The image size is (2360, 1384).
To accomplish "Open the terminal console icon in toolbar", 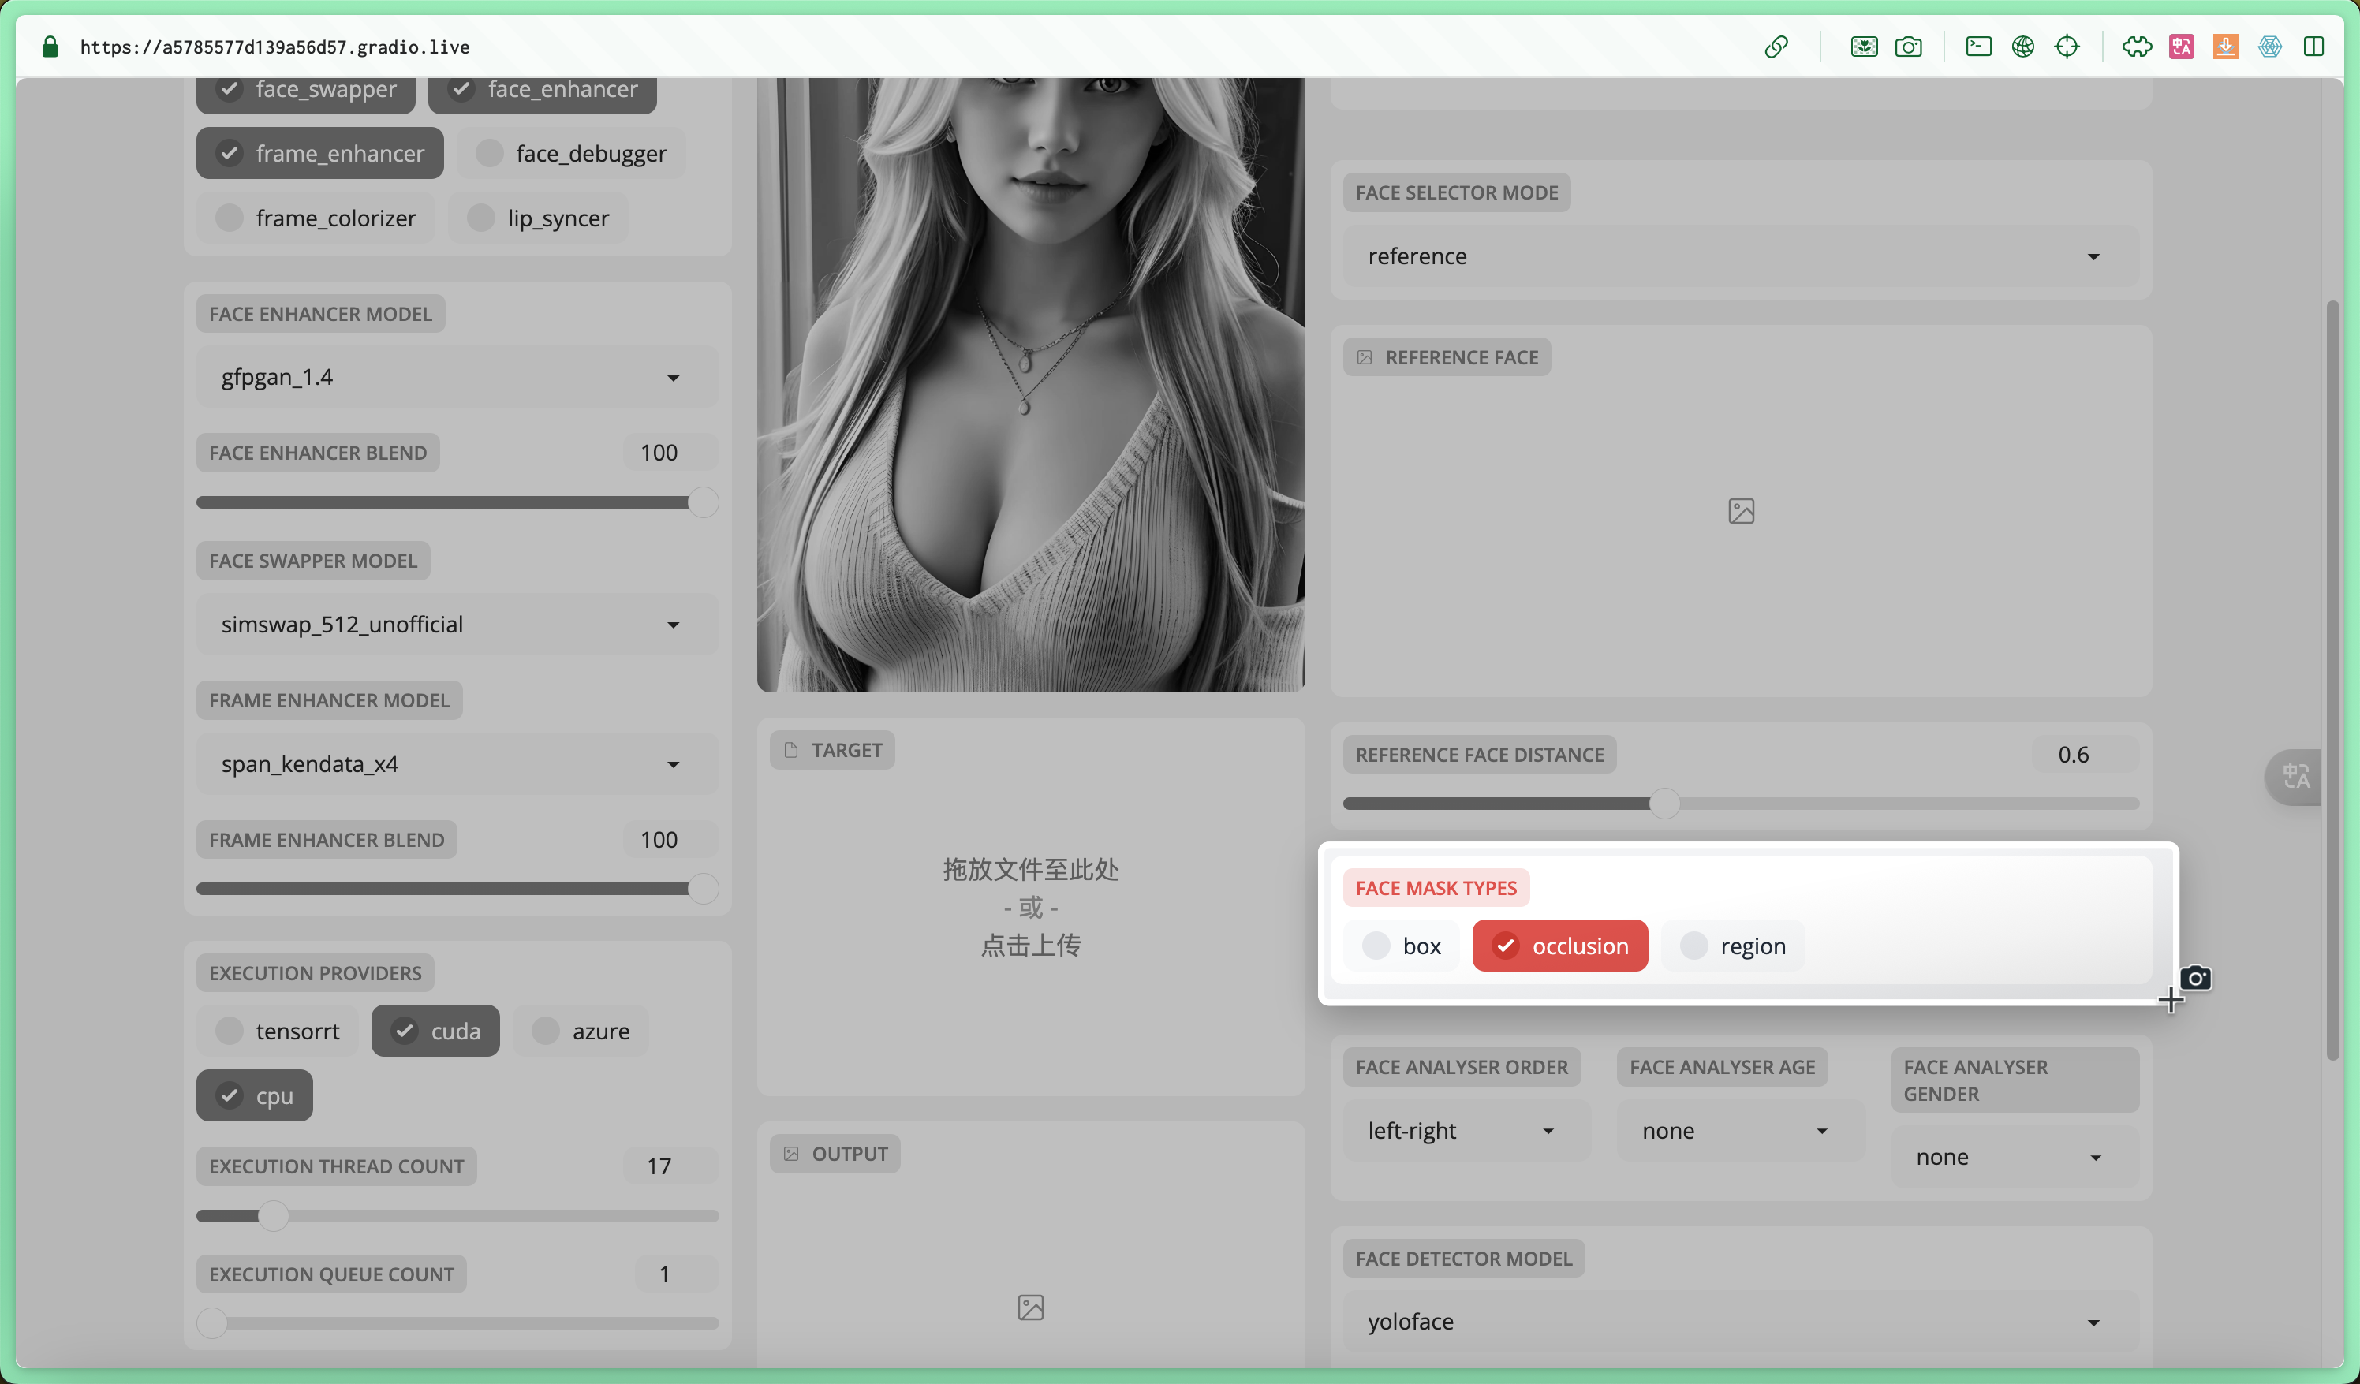I will (1978, 47).
